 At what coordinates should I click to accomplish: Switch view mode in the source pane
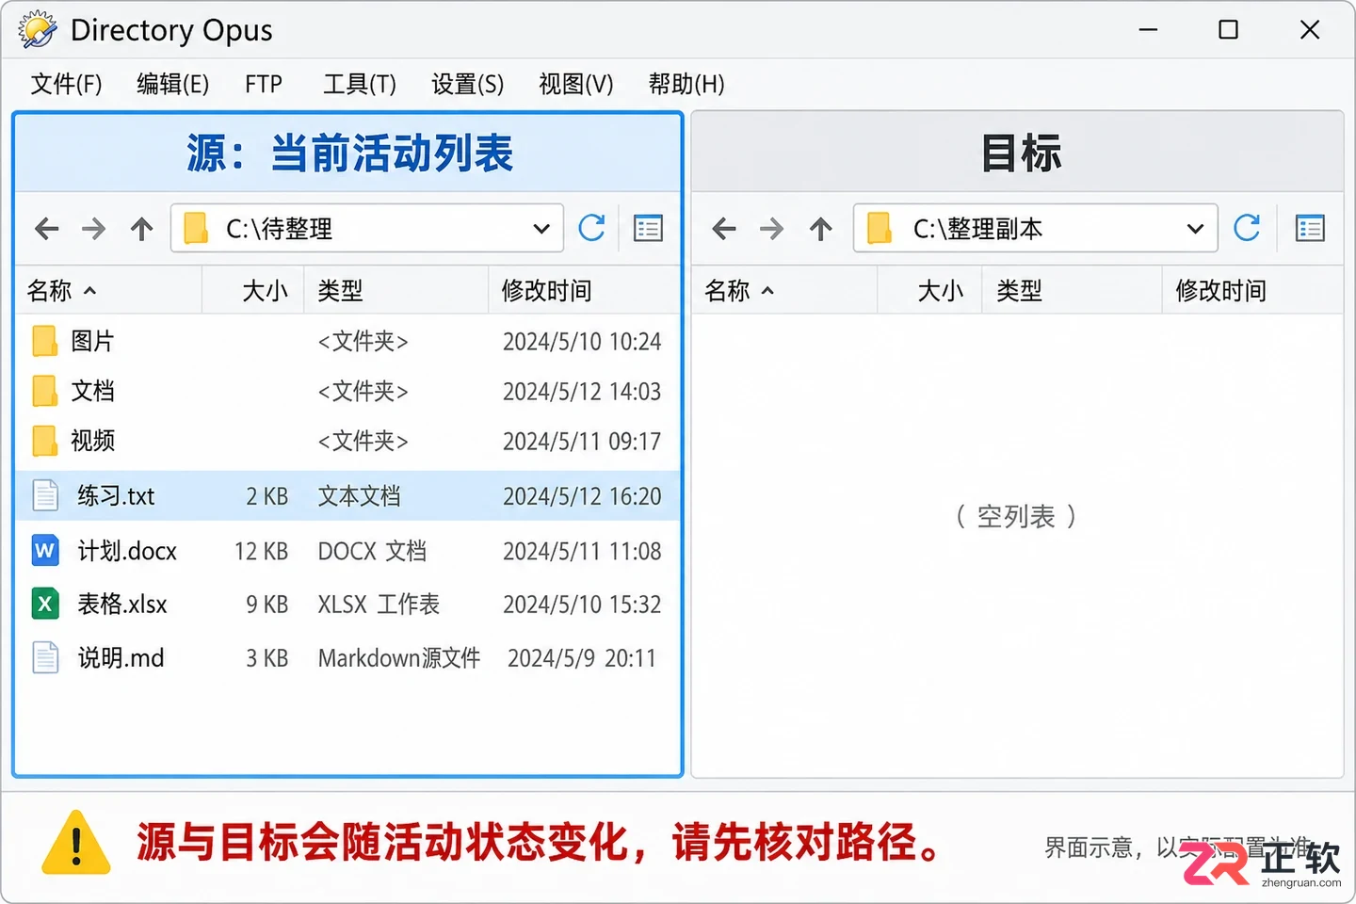pos(648,229)
